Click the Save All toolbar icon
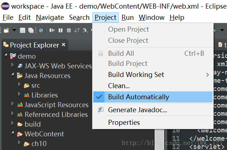Image resolution: width=227 pixels, height=150 pixels. (30, 31)
